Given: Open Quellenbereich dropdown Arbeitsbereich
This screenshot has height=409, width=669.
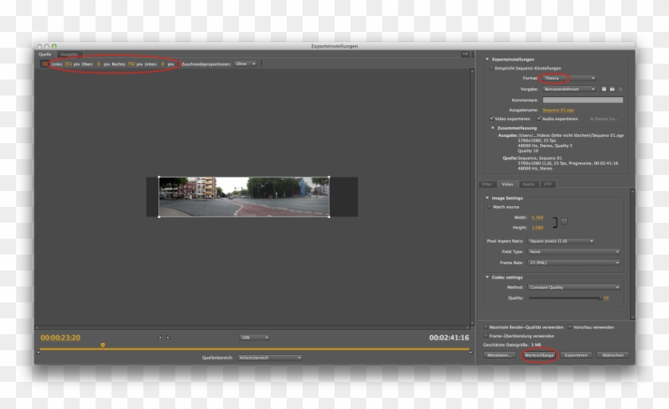Looking at the screenshot, I should click(270, 358).
